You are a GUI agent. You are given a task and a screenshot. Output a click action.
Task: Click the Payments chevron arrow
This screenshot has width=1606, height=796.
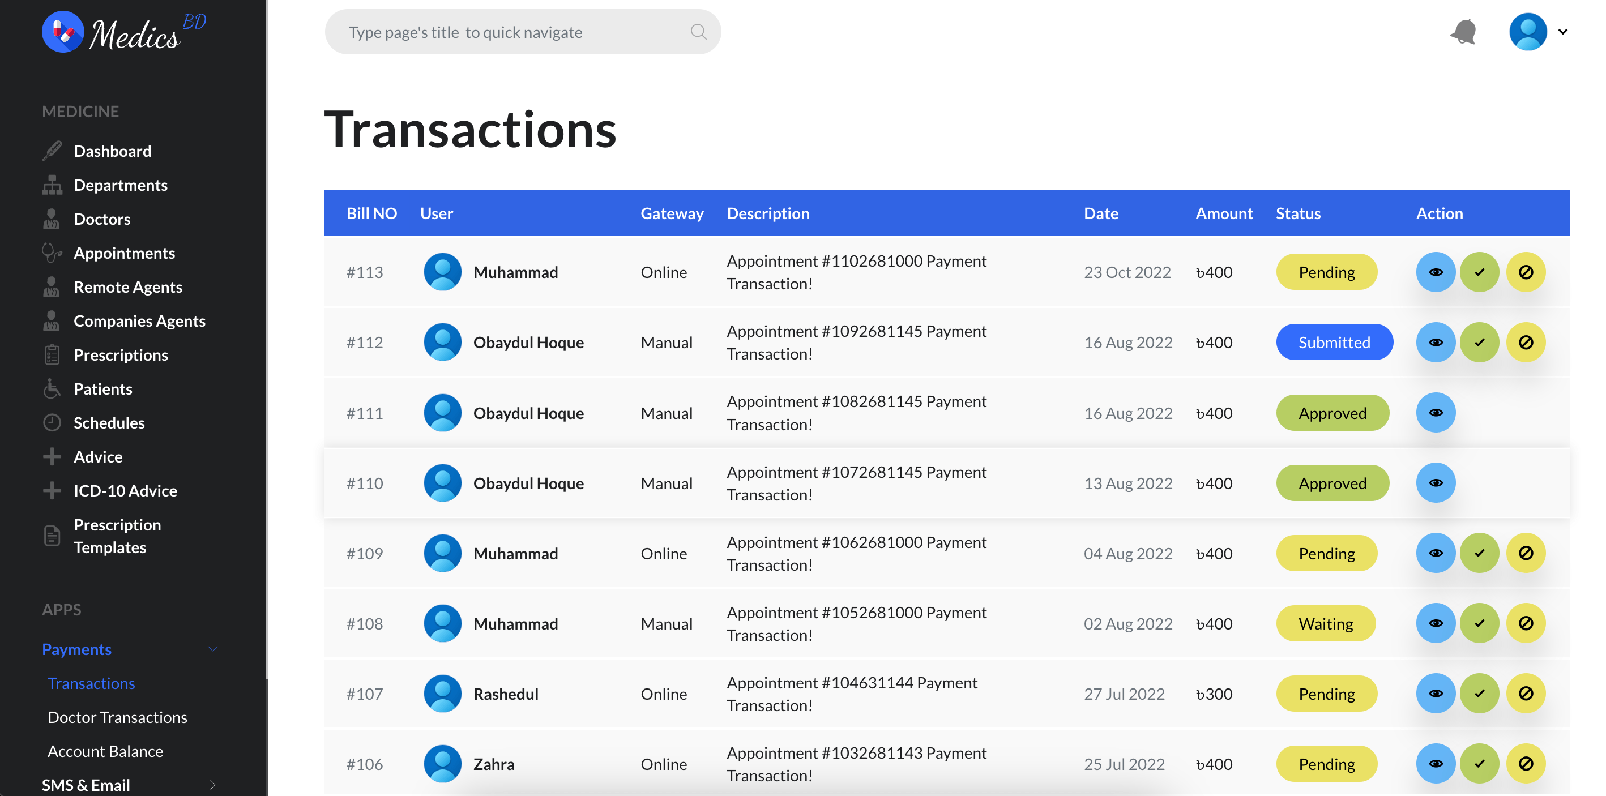pyautogui.click(x=212, y=649)
